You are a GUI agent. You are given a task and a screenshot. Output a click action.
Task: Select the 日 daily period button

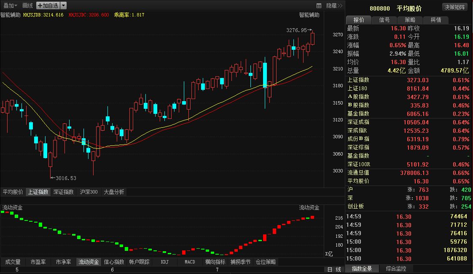click(330, 269)
